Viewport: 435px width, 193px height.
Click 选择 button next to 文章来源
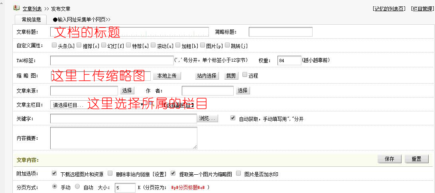point(127,91)
